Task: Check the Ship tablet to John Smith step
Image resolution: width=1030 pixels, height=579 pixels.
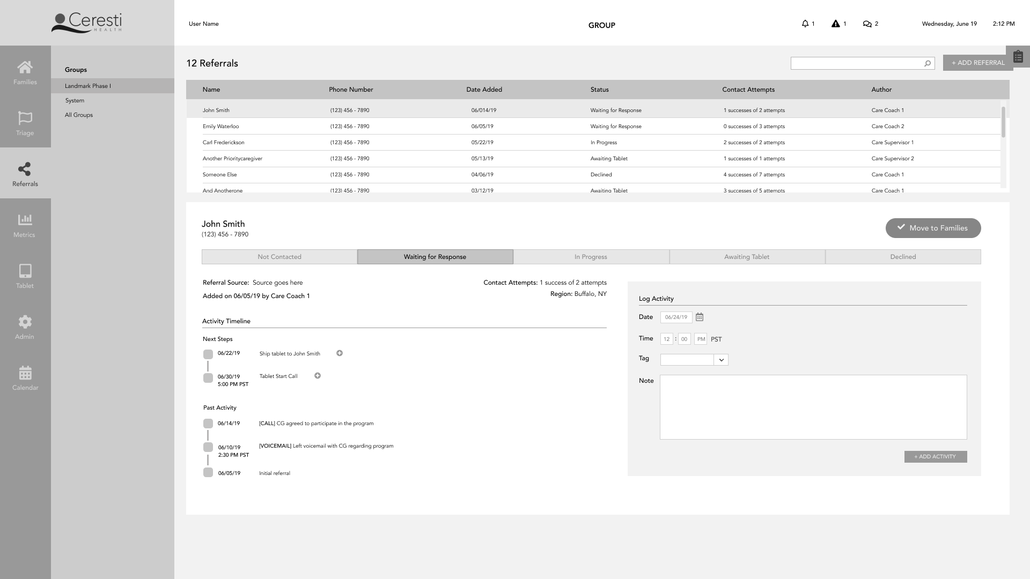Action: (x=208, y=354)
